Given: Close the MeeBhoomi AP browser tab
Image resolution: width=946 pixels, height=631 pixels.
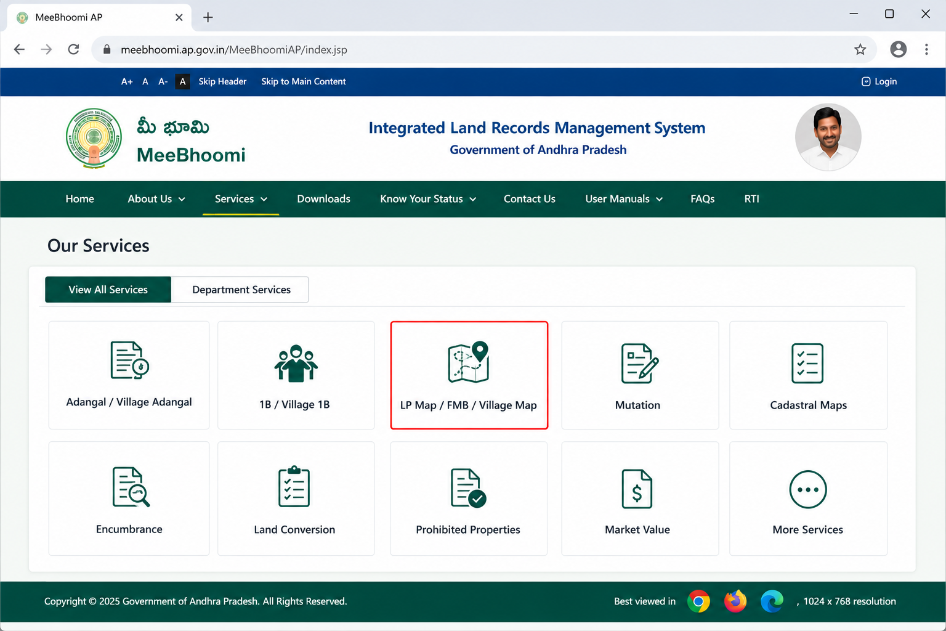Looking at the screenshot, I should point(179,17).
